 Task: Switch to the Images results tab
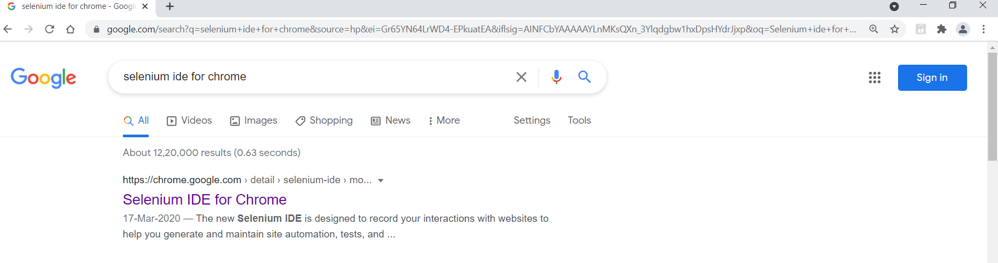point(254,121)
